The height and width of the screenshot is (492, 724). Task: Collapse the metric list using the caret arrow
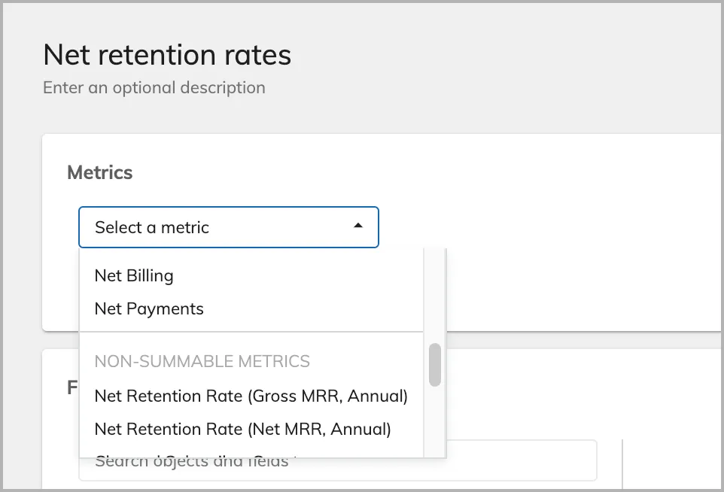357,226
